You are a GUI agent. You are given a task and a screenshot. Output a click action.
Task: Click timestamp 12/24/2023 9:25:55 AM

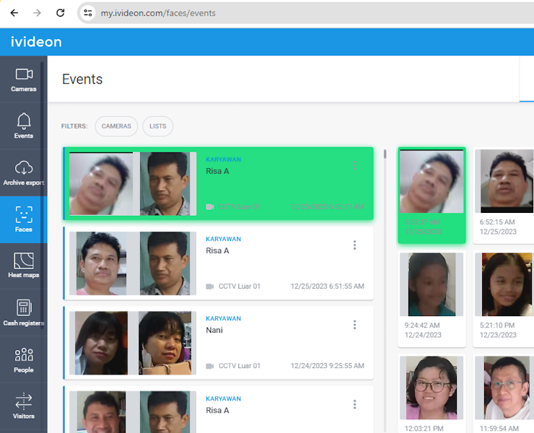click(x=328, y=366)
